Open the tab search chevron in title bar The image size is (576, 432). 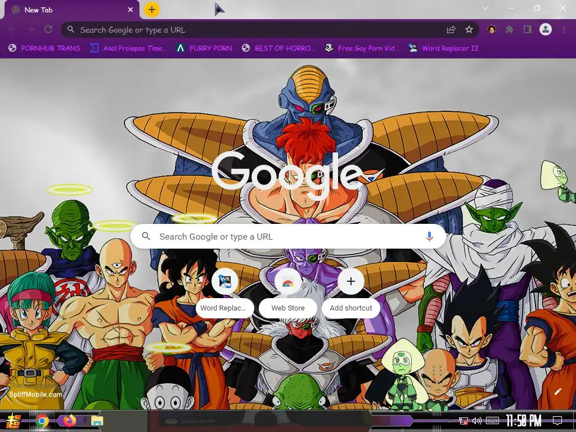(x=485, y=8)
